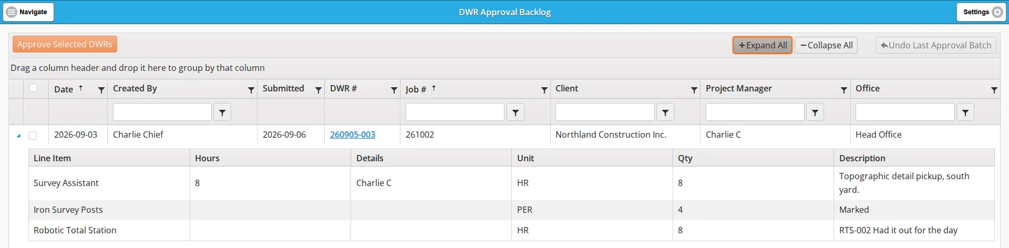Sort by Project Manager column header
The height and width of the screenshot is (248, 1009).
(738, 88)
